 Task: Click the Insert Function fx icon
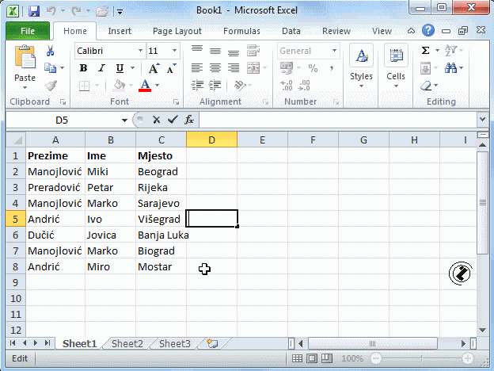(x=189, y=120)
